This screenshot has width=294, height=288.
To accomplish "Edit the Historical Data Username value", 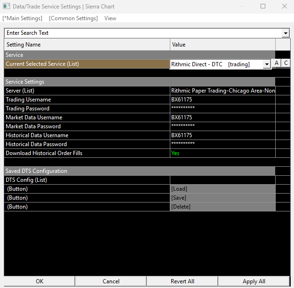I will pyautogui.click(x=222, y=135).
